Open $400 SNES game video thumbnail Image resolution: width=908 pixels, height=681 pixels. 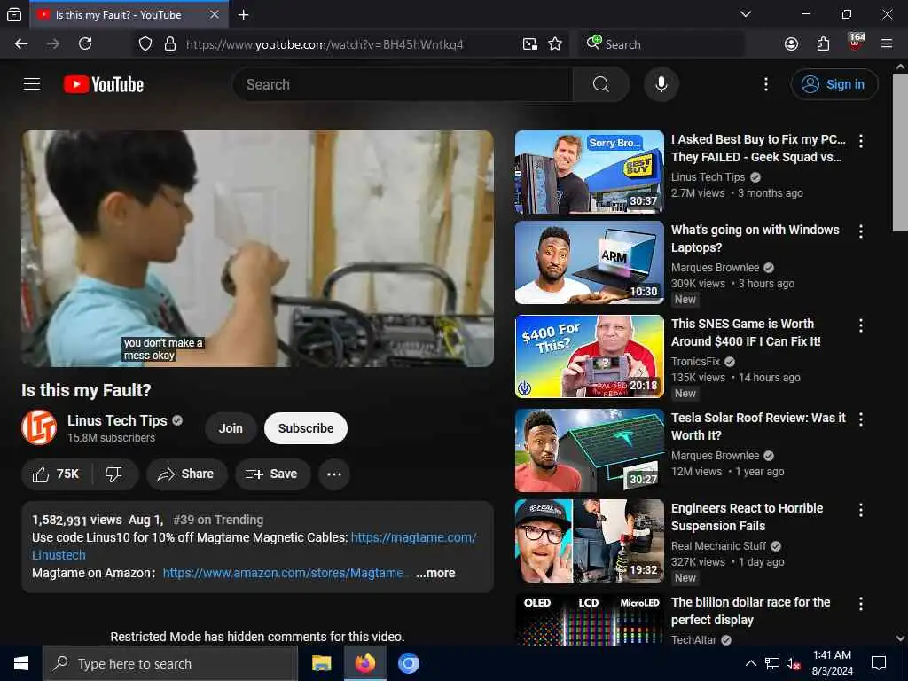(x=590, y=356)
